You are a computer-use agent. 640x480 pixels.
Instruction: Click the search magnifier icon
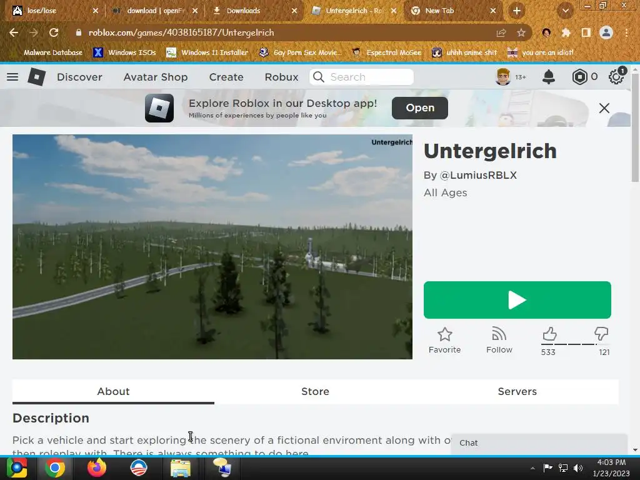click(x=318, y=77)
